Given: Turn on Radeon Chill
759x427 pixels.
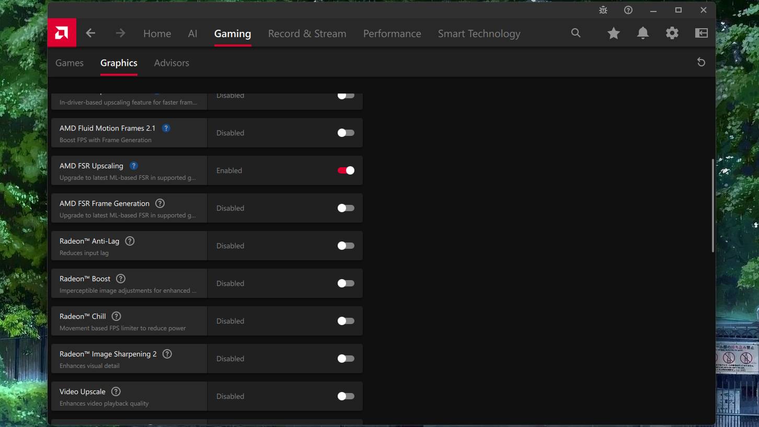Looking at the screenshot, I should click(x=346, y=320).
